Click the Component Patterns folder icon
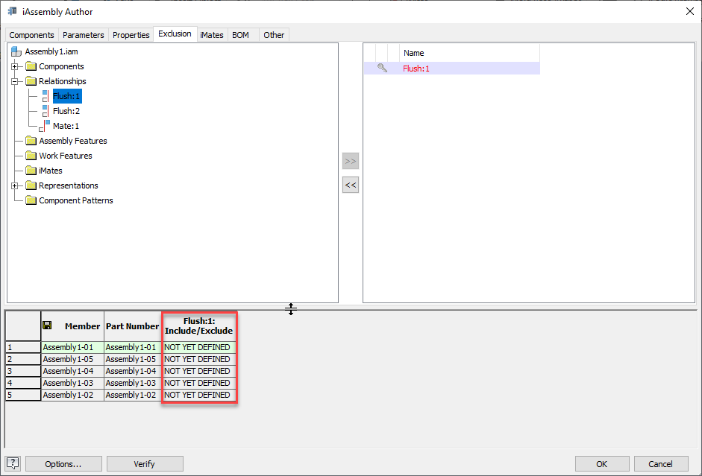702x476 pixels. coord(31,200)
